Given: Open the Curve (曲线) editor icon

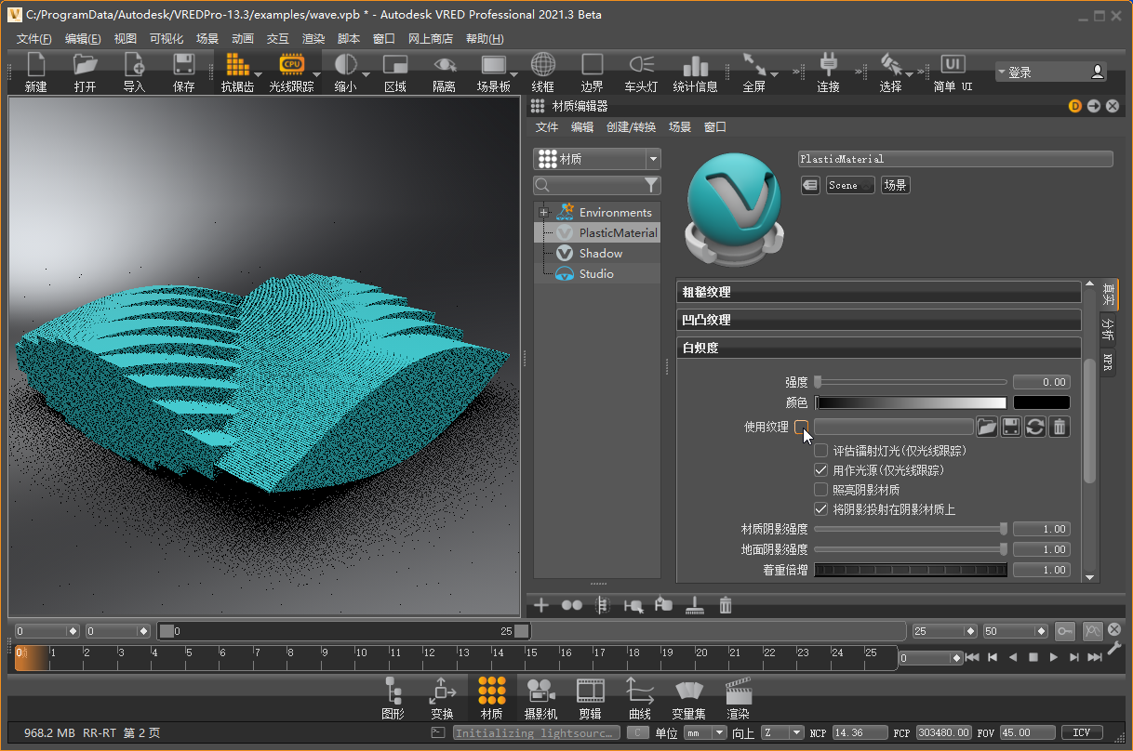Looking at the screenshot, I should [x=639, y=697].
